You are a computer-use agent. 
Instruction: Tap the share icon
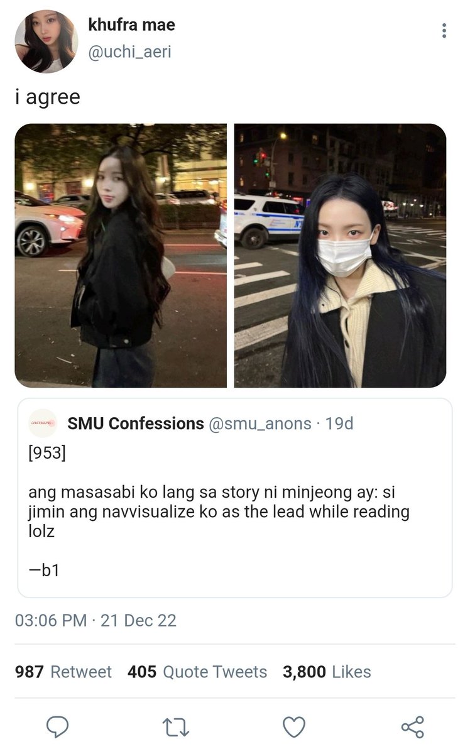coord(412,727)
